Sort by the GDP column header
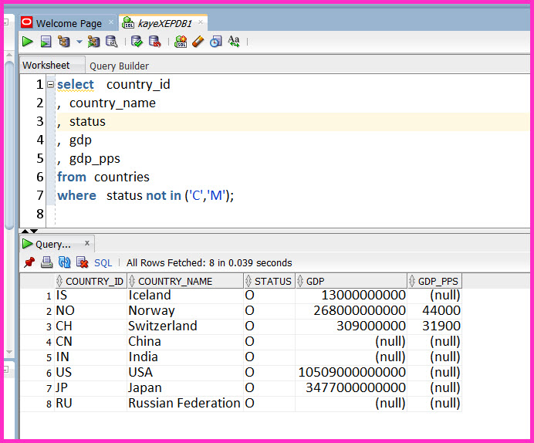Image resolution: width=534 pixels, height=443 pixels. point(351,281)
